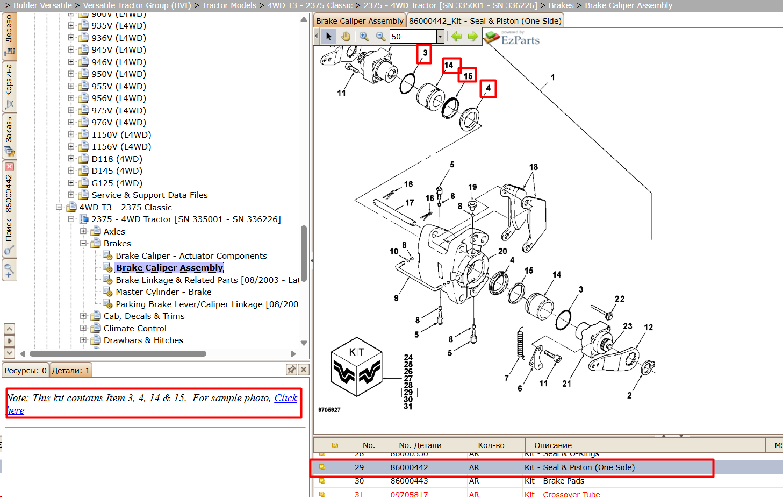Image resolution: width=783 pixels, height=497 pixels.
Task: Click the 2375 - 4WD Tractor book icon
Action: [84, 219]
